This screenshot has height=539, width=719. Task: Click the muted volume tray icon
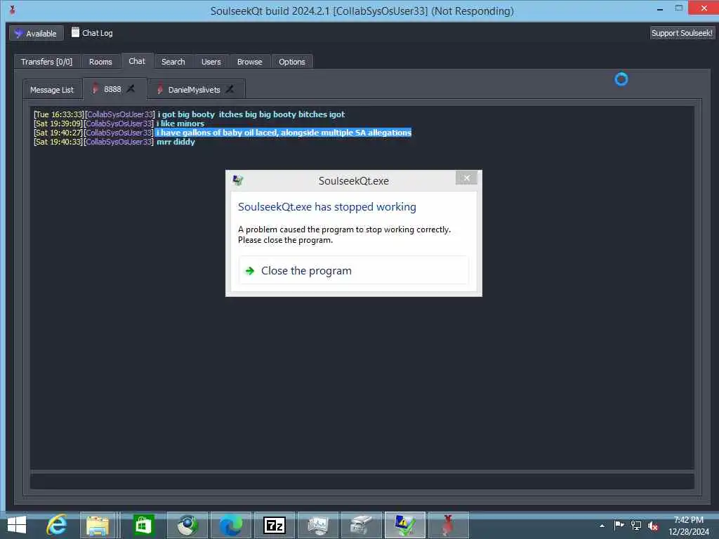pyautogui.click(x=653, y=526)
